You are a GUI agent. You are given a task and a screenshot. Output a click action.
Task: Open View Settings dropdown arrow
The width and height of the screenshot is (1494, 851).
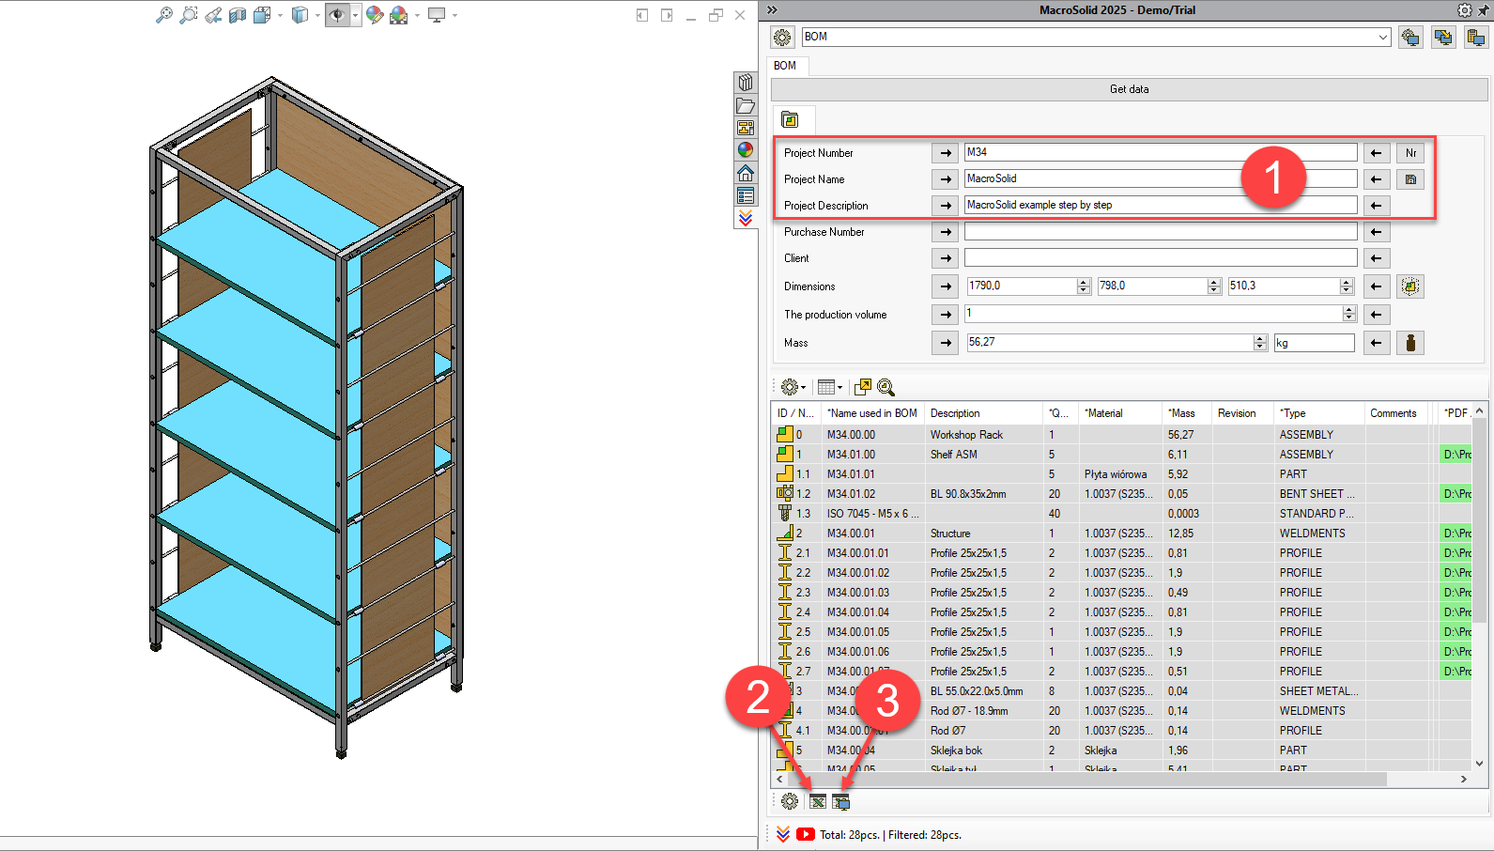pyautogui.click(x=454, y=15)
